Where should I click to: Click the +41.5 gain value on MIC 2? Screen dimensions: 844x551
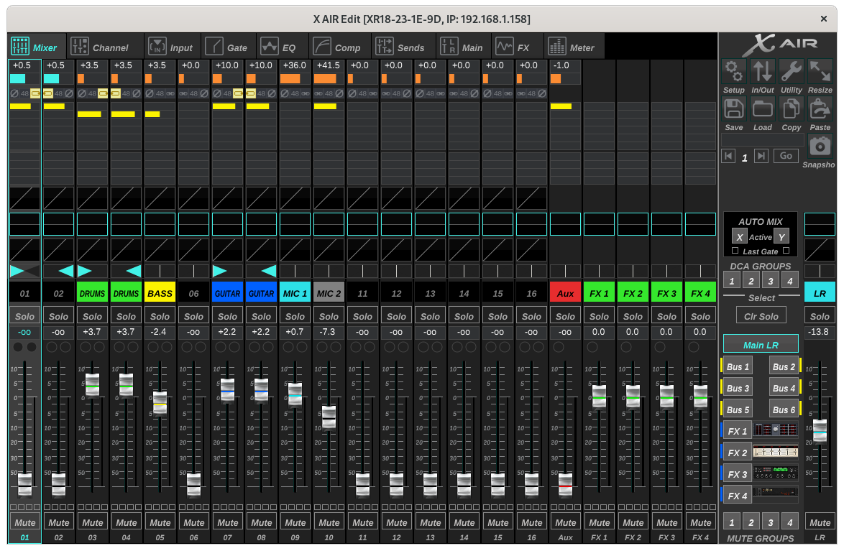328,65
